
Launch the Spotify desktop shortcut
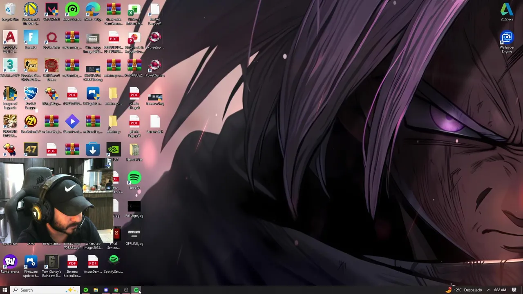point(134,180)
